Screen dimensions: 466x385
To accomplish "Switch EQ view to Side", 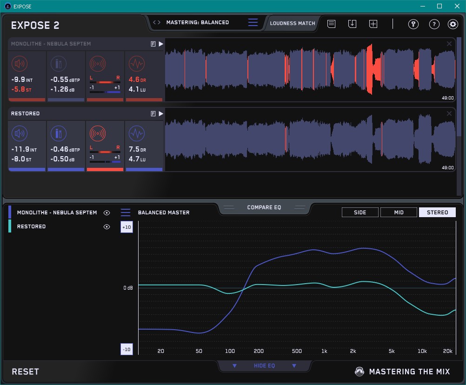I will point(360,212).
